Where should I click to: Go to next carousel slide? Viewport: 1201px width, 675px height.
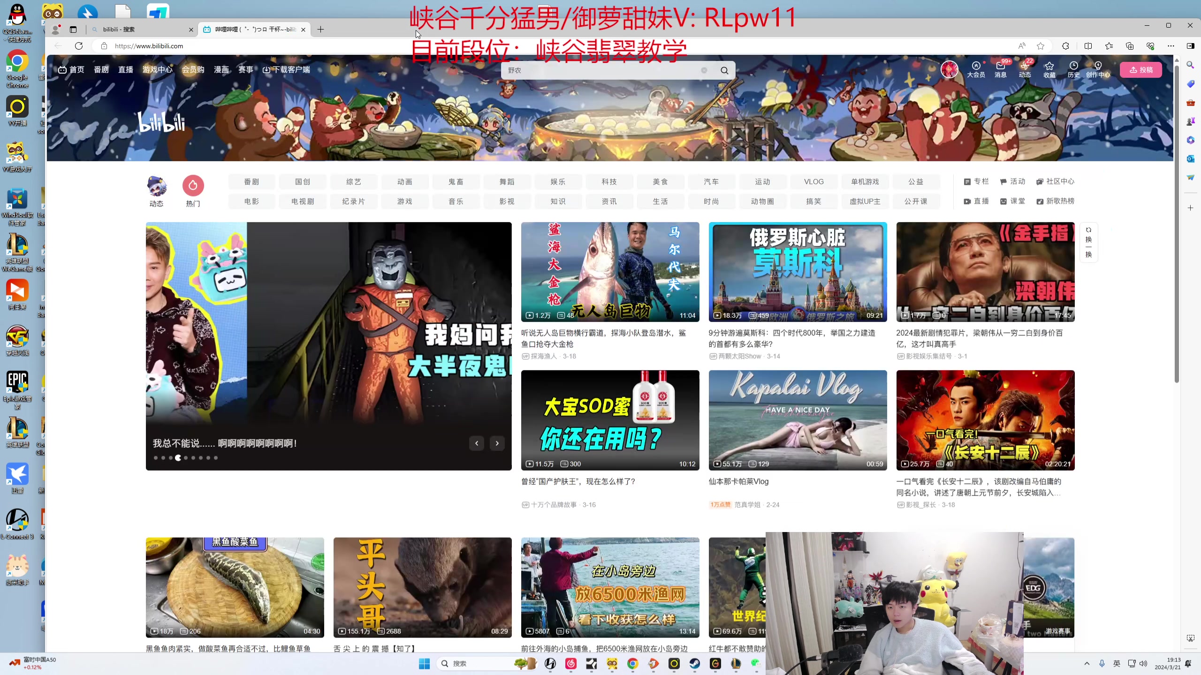coord(497,443)
